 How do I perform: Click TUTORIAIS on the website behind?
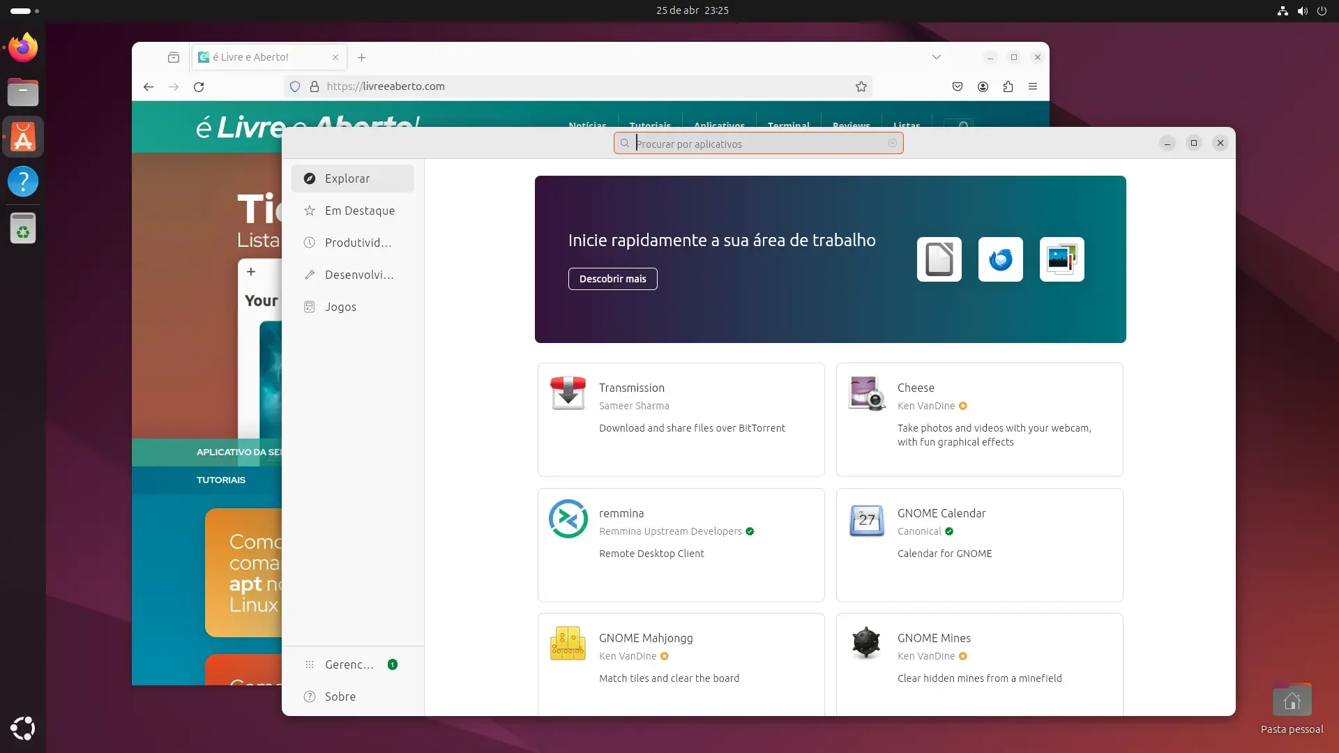221,480
